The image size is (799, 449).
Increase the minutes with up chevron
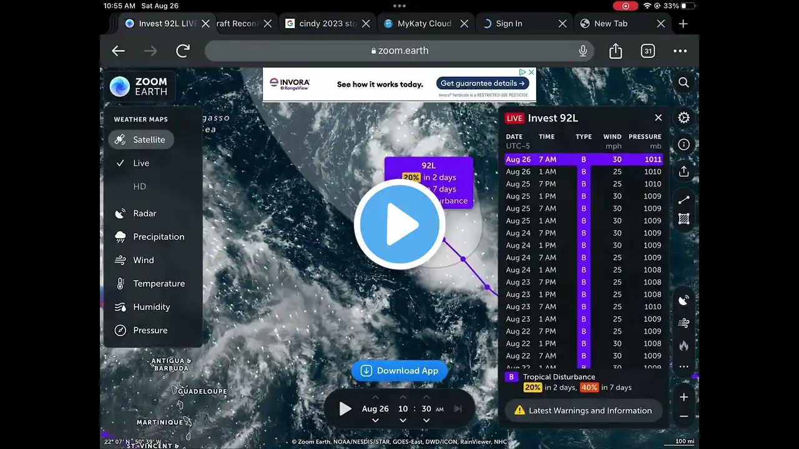coord(426,397)
